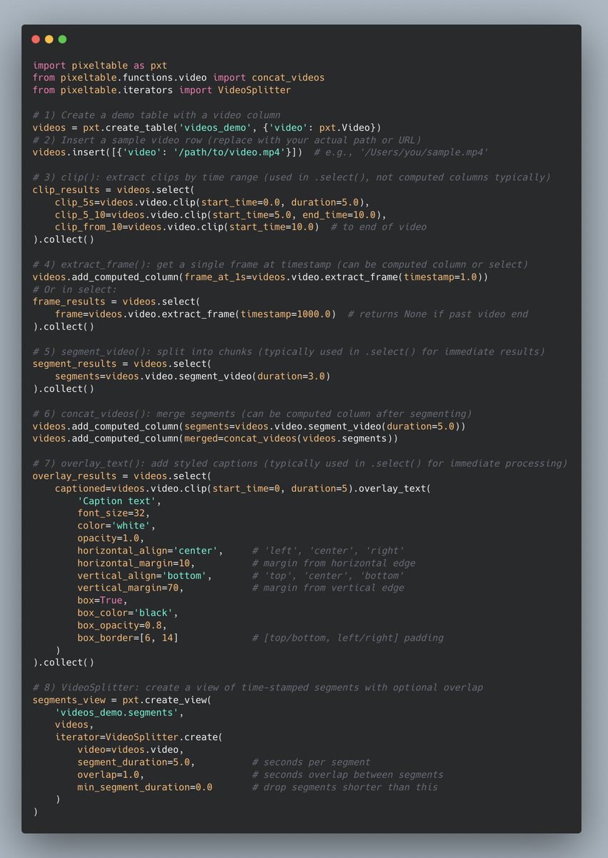This screenshot has height=858, width=608.
Task: Click the variable 'overlay_results'
Action: tap(75, 475)
